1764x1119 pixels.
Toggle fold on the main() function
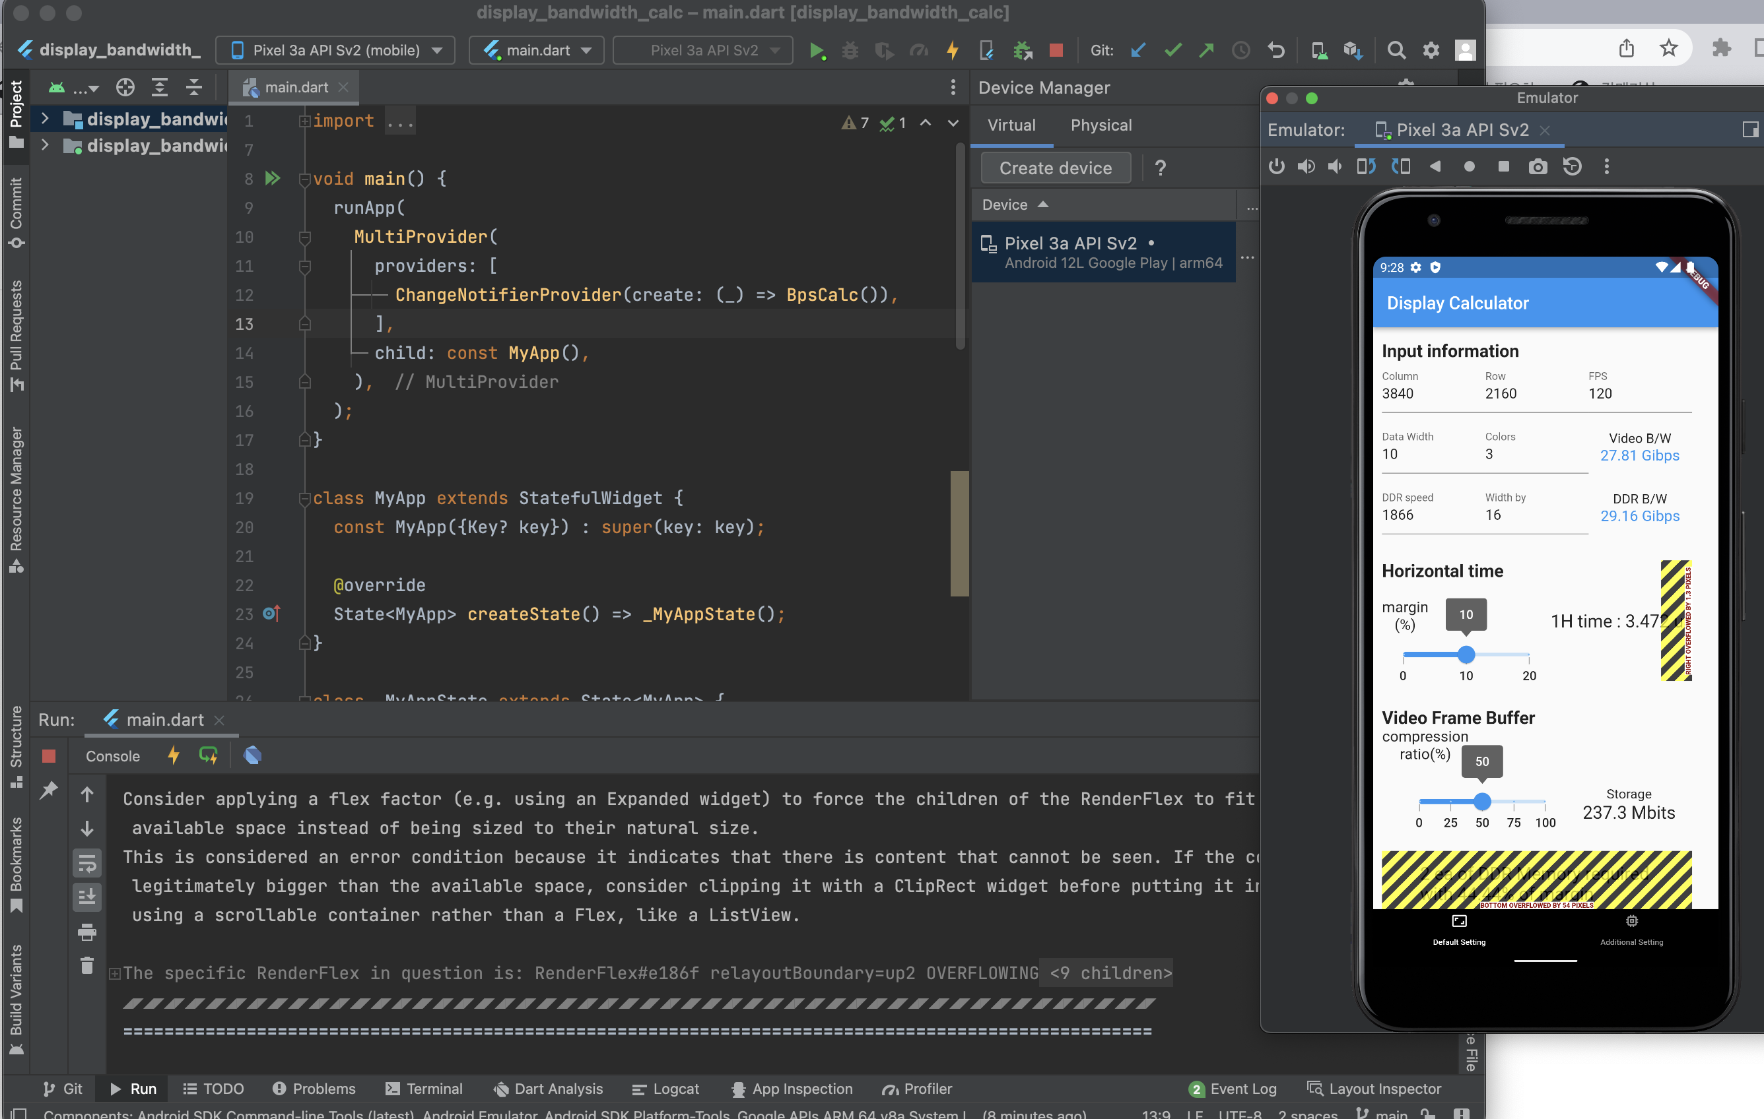pyautogui.click(x=305, y=179)
